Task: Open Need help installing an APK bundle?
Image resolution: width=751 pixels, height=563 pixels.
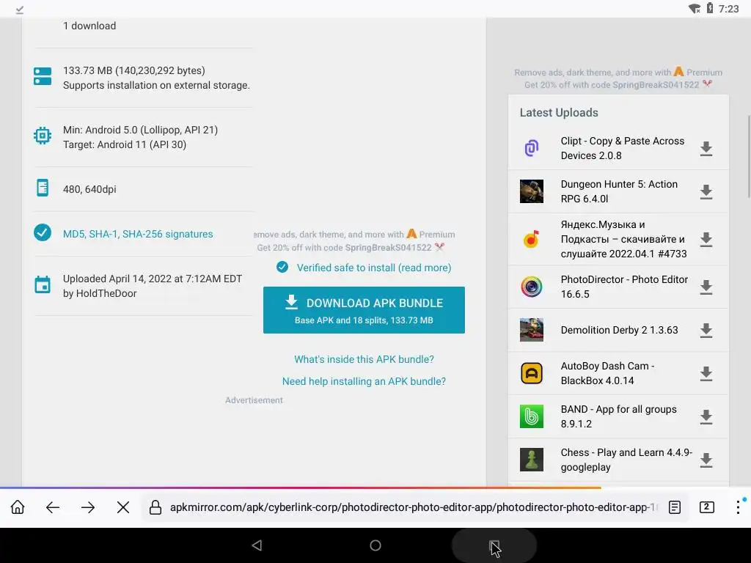Action: (364, 381)
